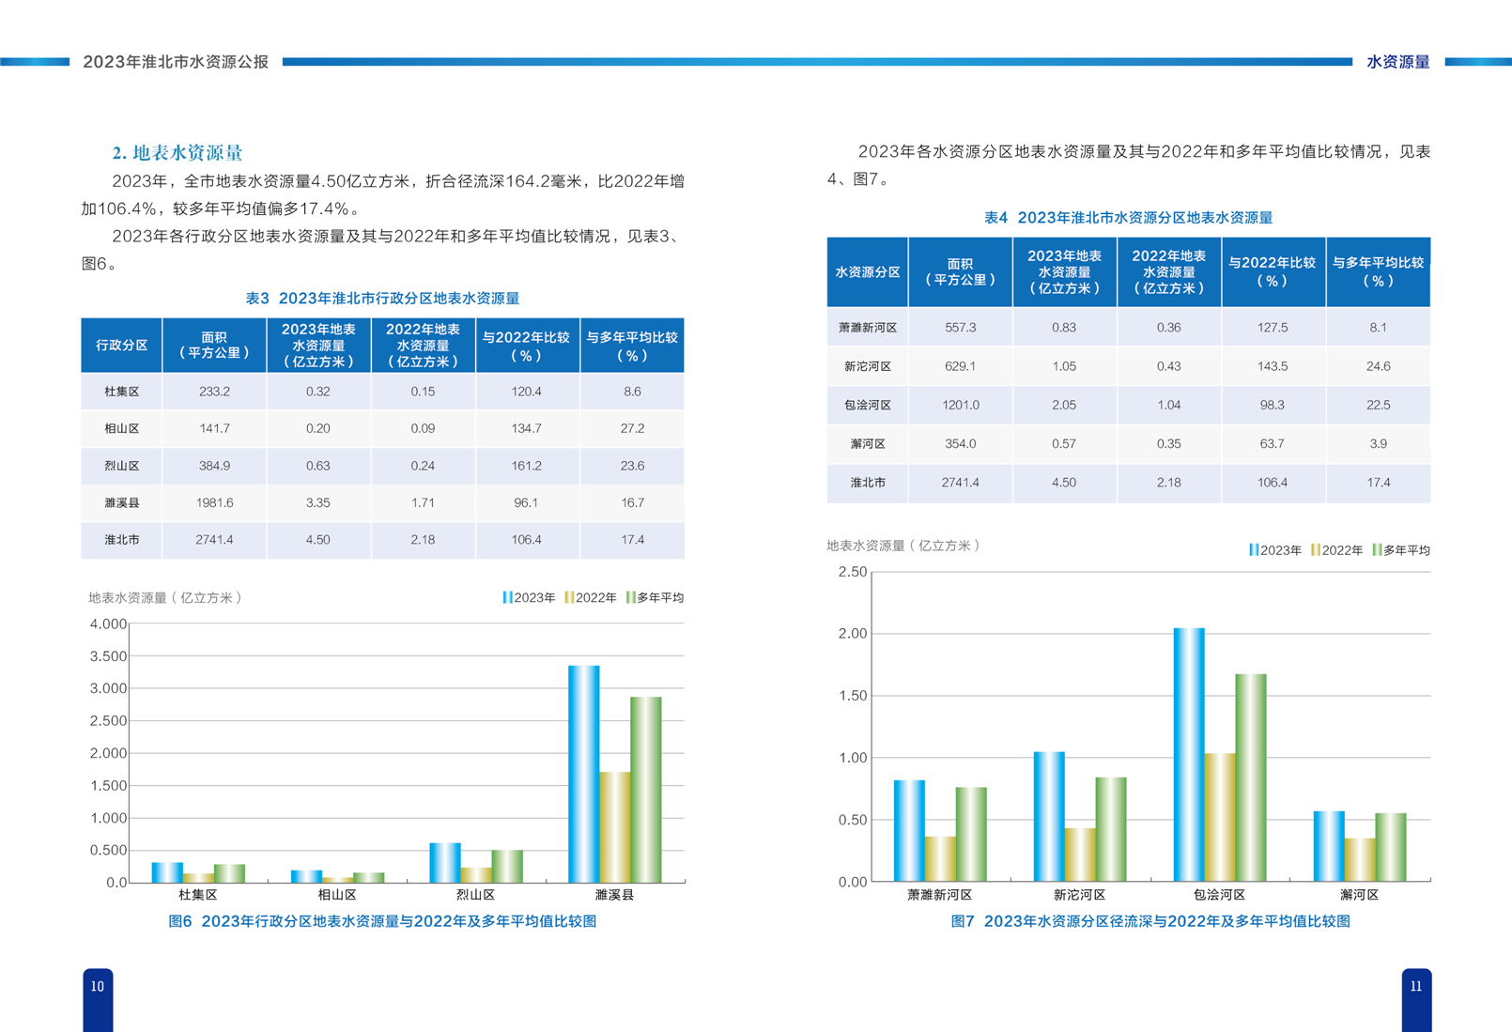Click the cell value '27.2'
This screenshot has height=1032, width=1512.
[633, 428]
